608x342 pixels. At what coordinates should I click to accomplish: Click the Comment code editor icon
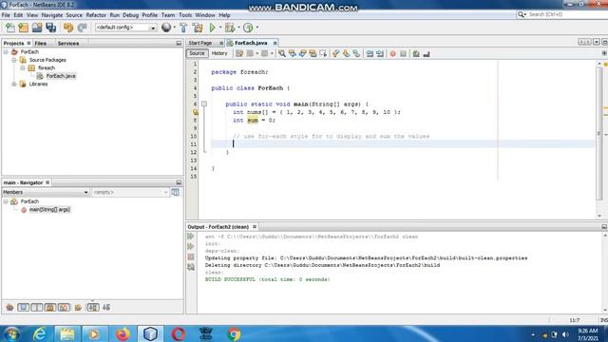click(416, 53)
